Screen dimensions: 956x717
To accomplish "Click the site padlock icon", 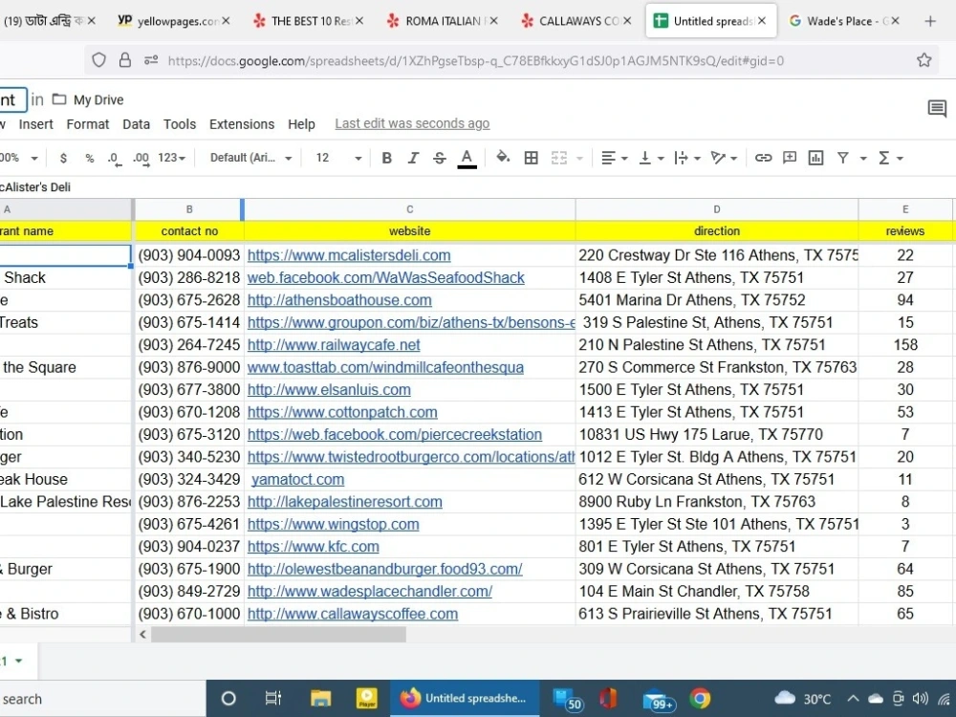I will pyautogui.click(x=125, y=59).
